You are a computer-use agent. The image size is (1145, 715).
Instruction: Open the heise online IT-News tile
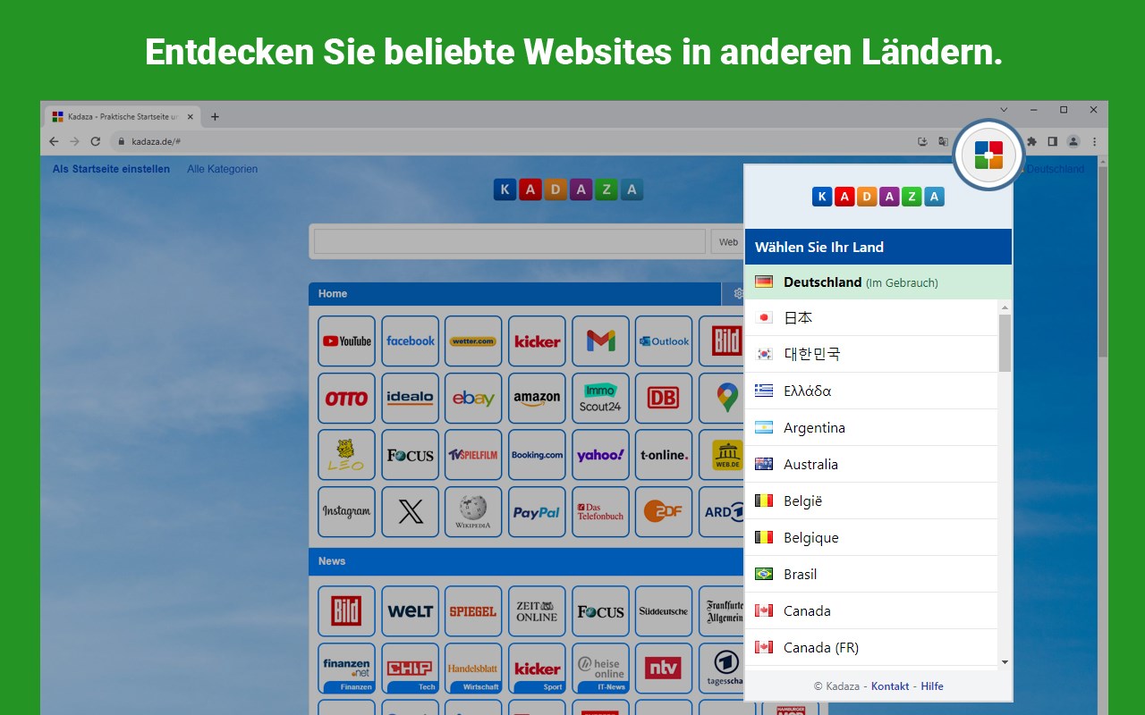click(x=600, y=669)
